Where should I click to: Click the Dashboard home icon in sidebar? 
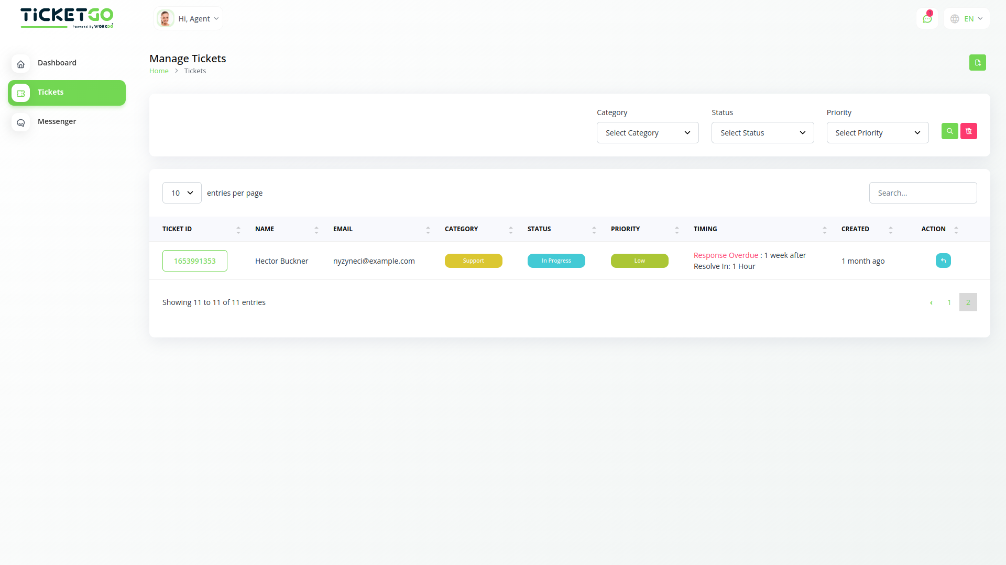tap(21, 64)
